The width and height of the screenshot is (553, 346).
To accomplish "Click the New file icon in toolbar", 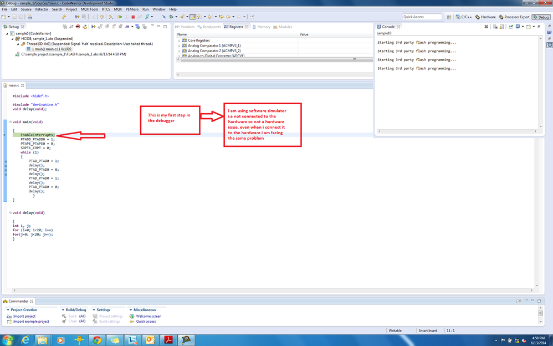I will pos(3,17).
